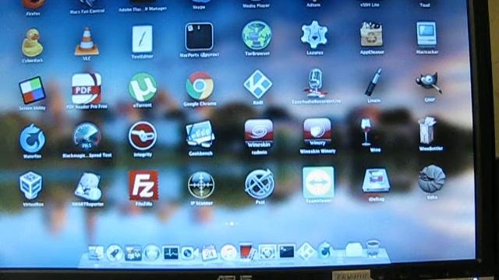Launch TorBrowser

[x=257, y=35]
